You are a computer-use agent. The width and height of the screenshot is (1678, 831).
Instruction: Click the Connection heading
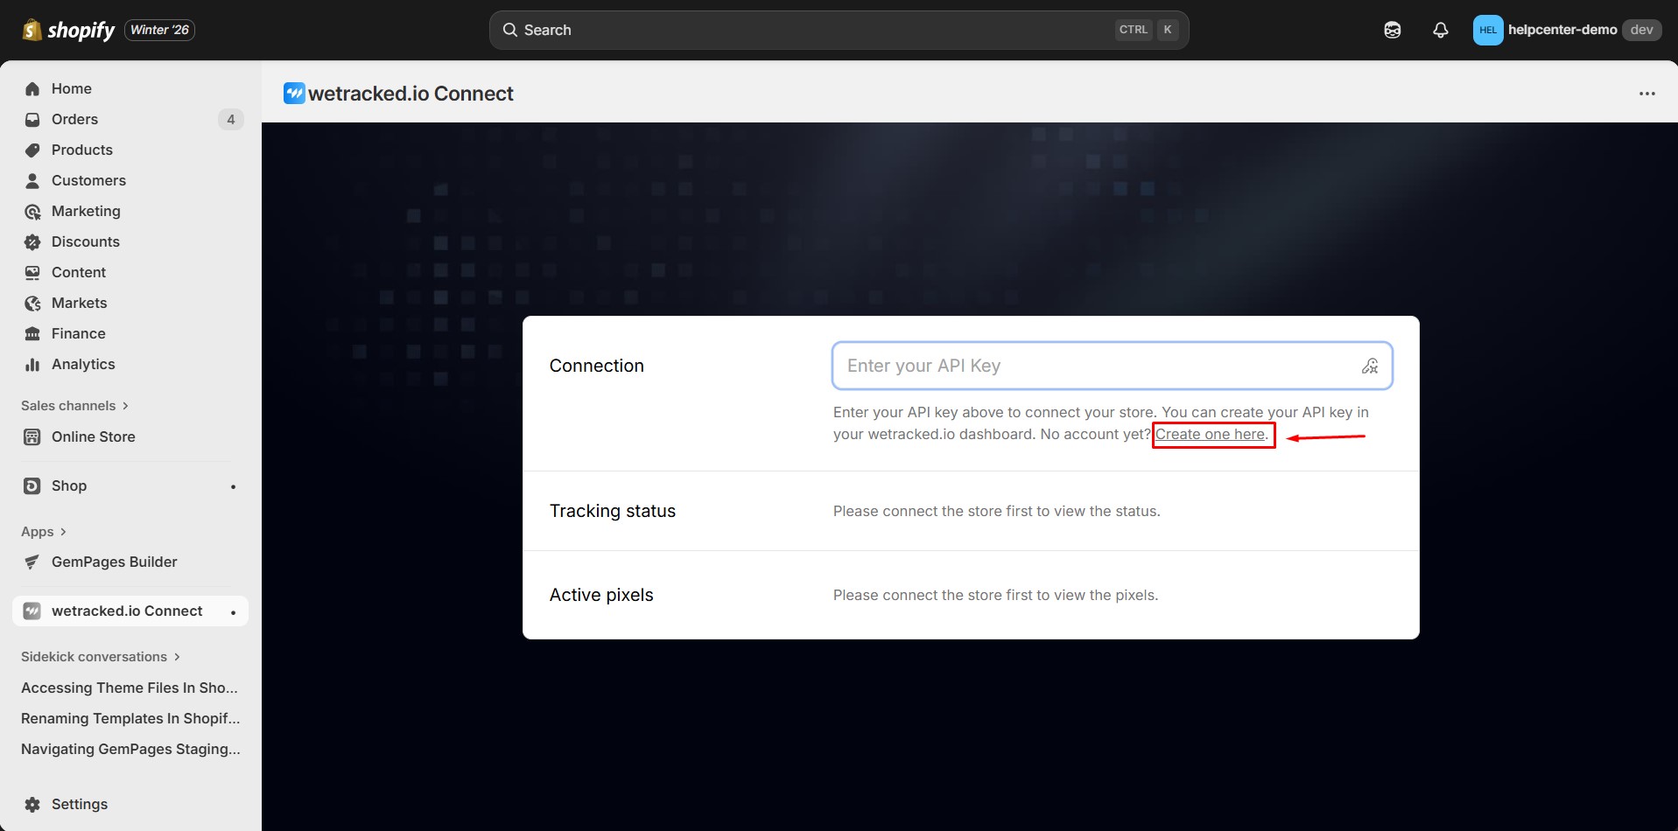coord(596,366)
